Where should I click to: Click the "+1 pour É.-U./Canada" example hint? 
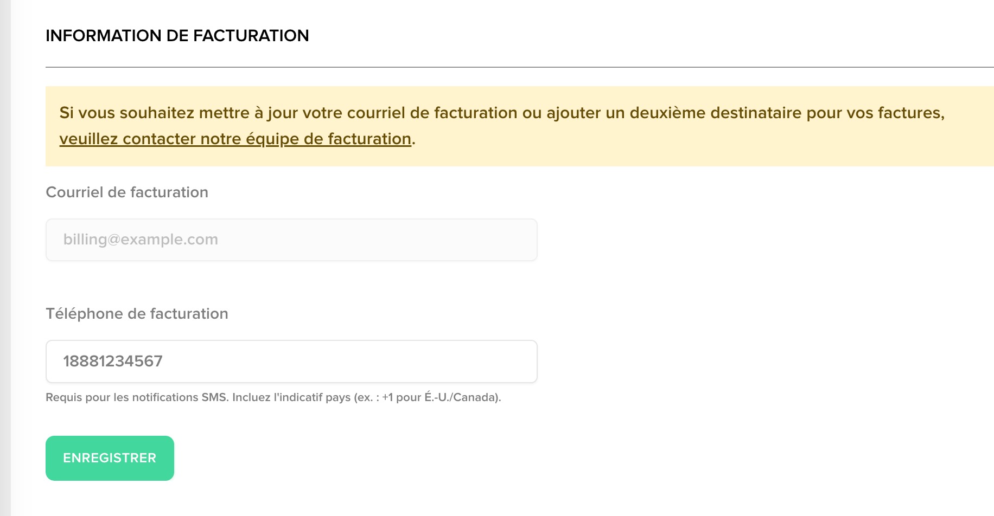point(440,397)
